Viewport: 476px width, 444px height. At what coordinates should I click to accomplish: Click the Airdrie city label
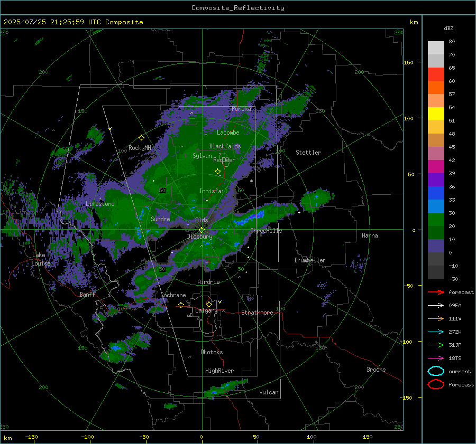208,282
